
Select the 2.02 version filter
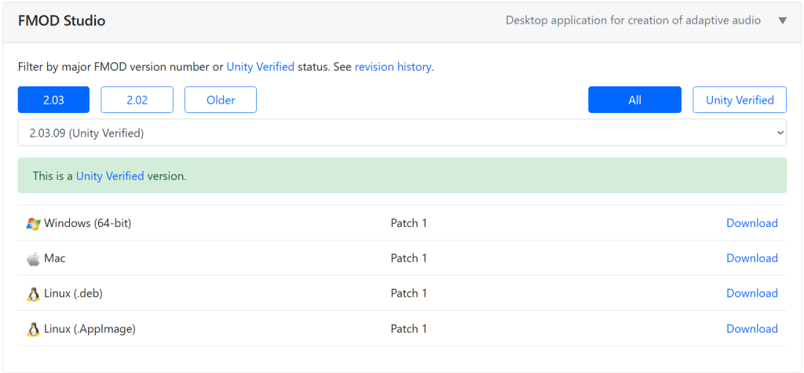pyautogui.click(x=137, y=100)
